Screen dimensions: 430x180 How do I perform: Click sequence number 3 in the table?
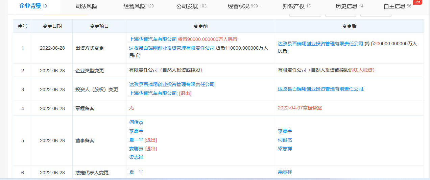pyautogui.click(x=23, y=89)
